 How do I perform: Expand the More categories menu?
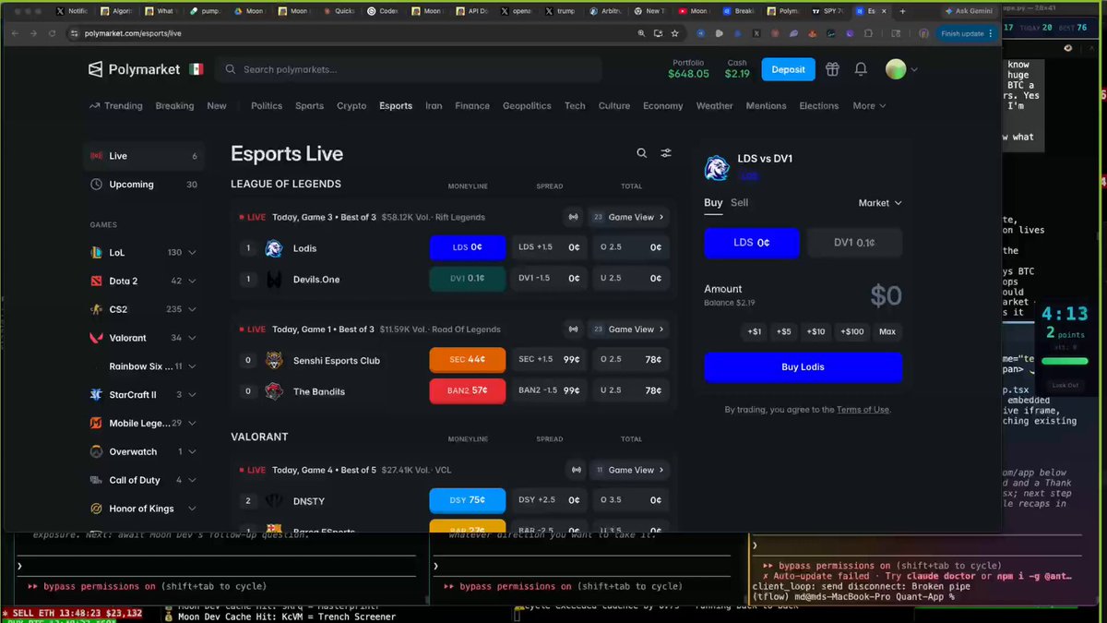click(869, 106)
